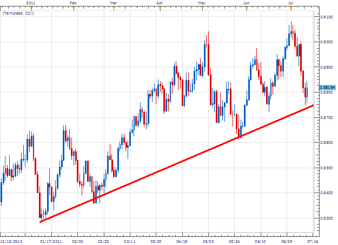This screenshot has width=338, height=245.
Task: Click the orange Jun month marker
Action: pyautogui.click(x=247, y=9)
